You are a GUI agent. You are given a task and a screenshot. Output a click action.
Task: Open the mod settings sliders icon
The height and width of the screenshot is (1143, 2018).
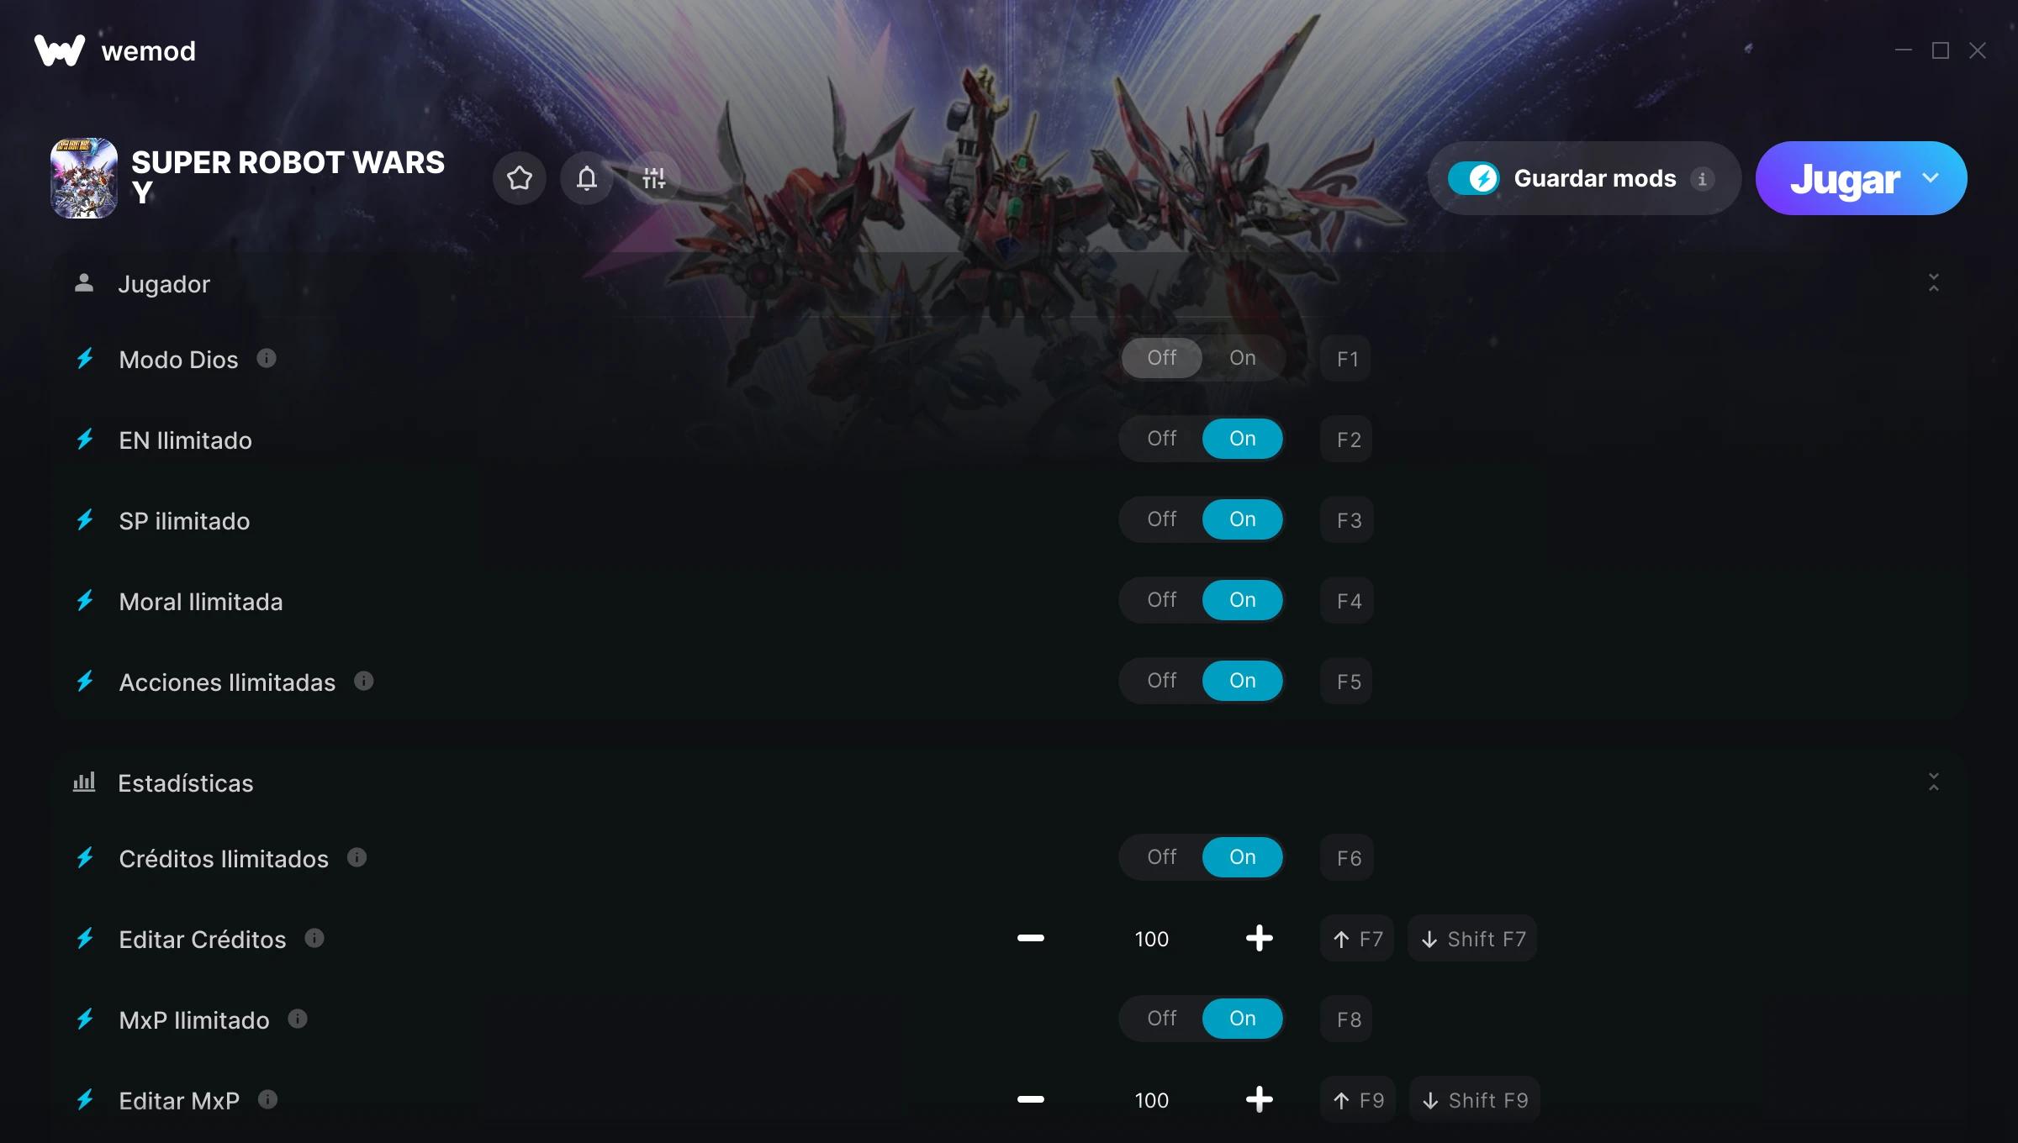tap(653, 178)
